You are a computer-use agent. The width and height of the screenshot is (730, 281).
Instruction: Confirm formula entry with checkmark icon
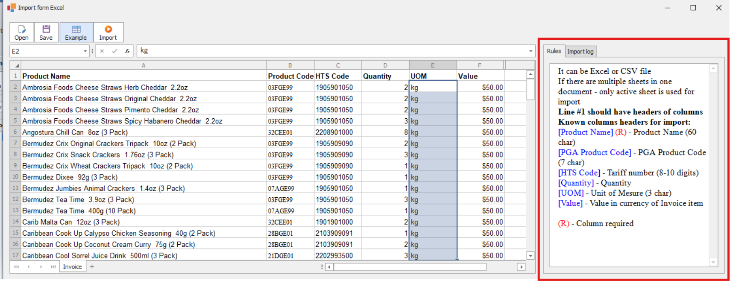(114, 51)
